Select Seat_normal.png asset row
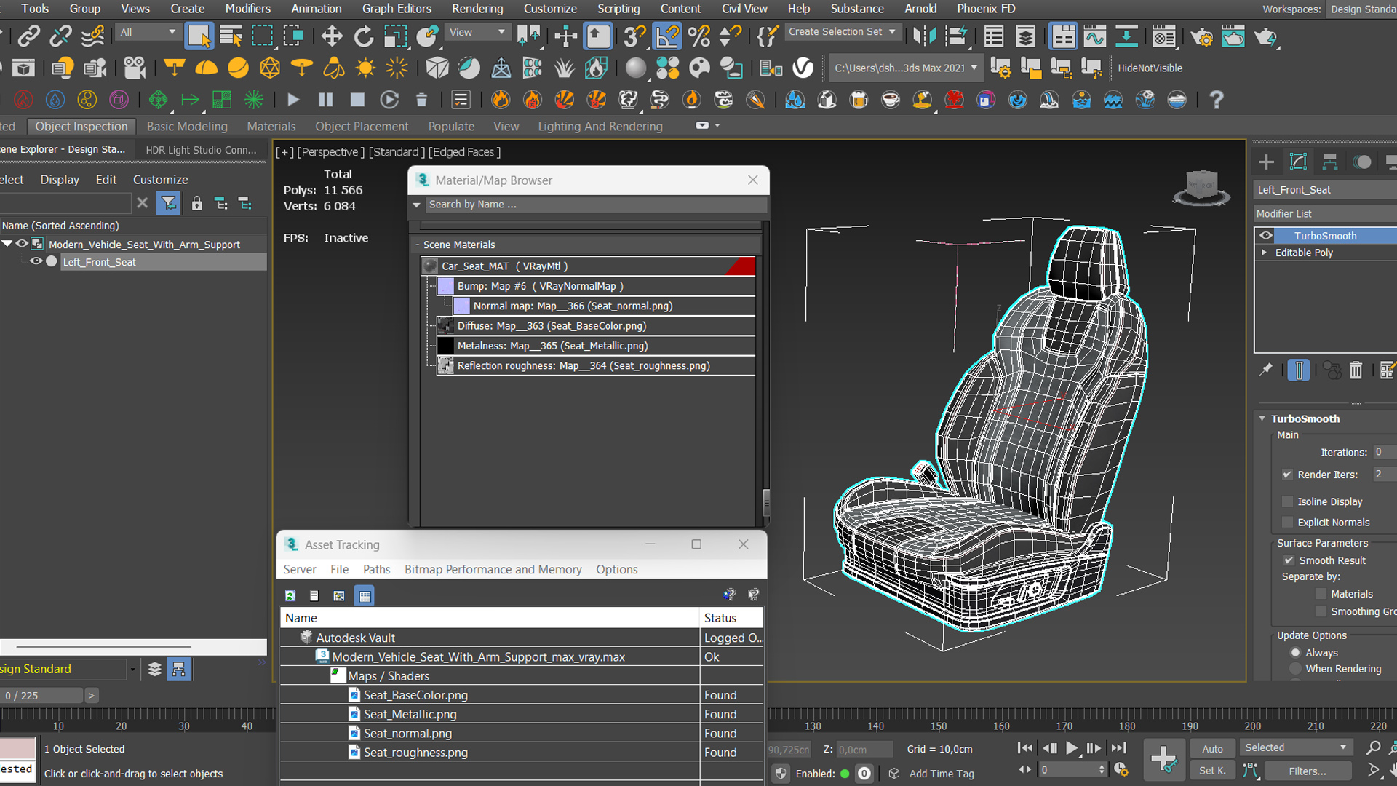1397x786 pixels. (x=522, y=733)
